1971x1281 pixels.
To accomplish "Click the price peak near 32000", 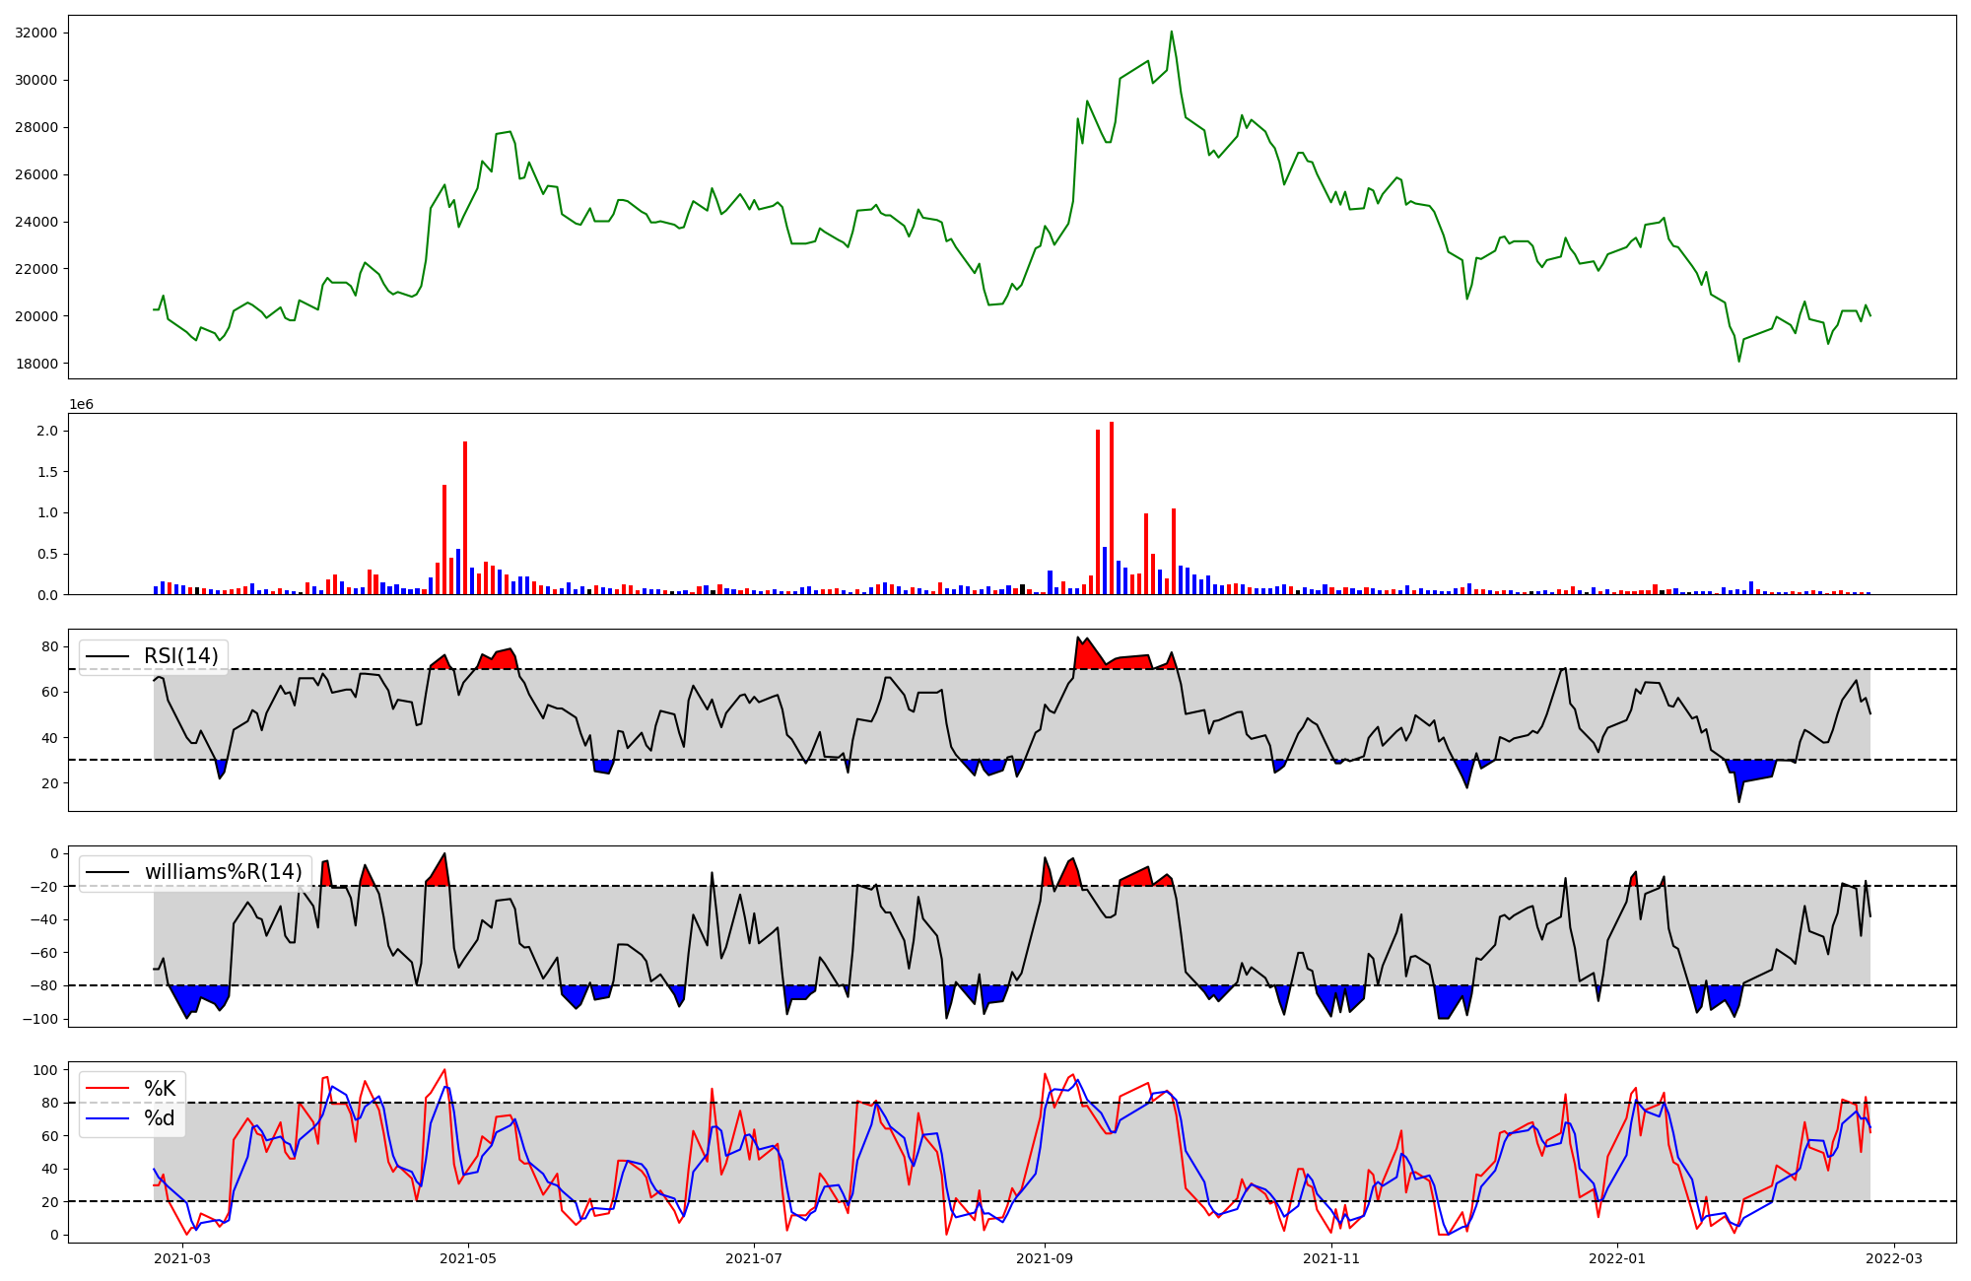I will pos(1171,32).
